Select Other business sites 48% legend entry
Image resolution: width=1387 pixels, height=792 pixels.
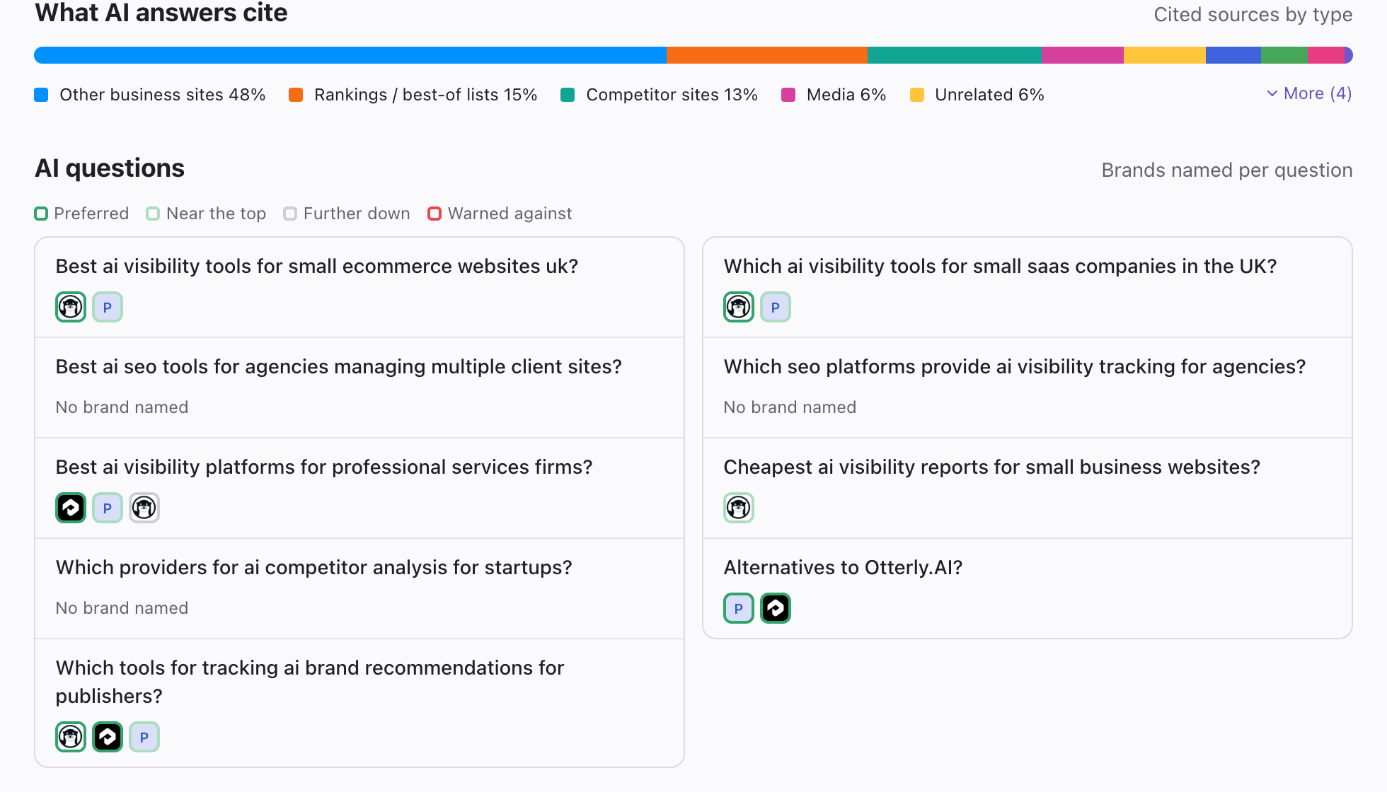150,95
